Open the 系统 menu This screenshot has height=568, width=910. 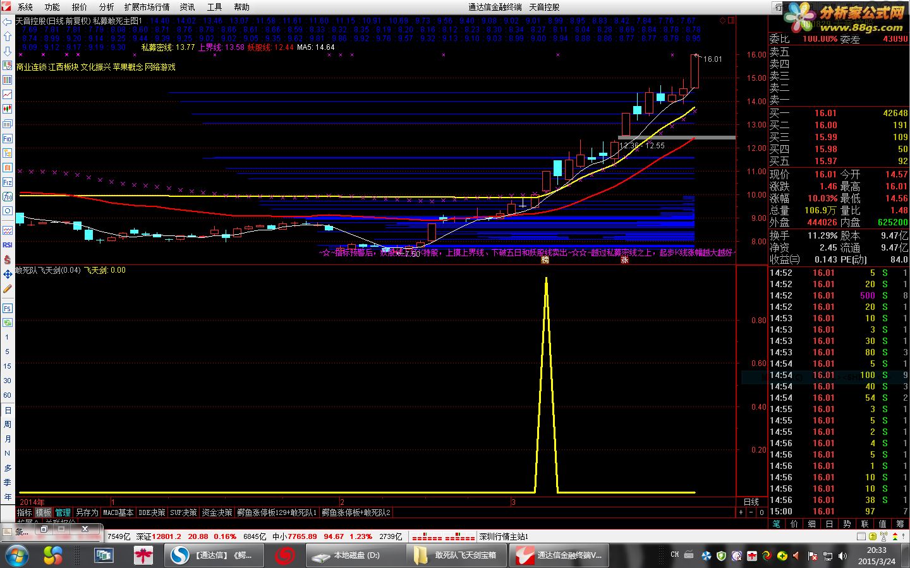pyautogui.click(x=25, y=7)
